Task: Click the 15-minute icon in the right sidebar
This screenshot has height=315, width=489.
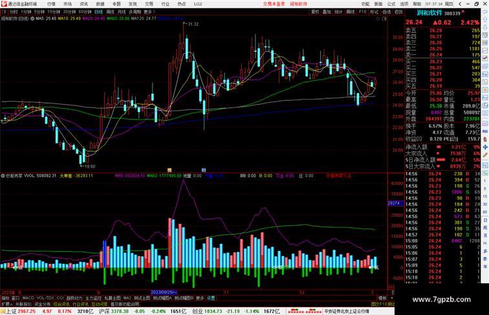Action: click(x=485, y=197)
